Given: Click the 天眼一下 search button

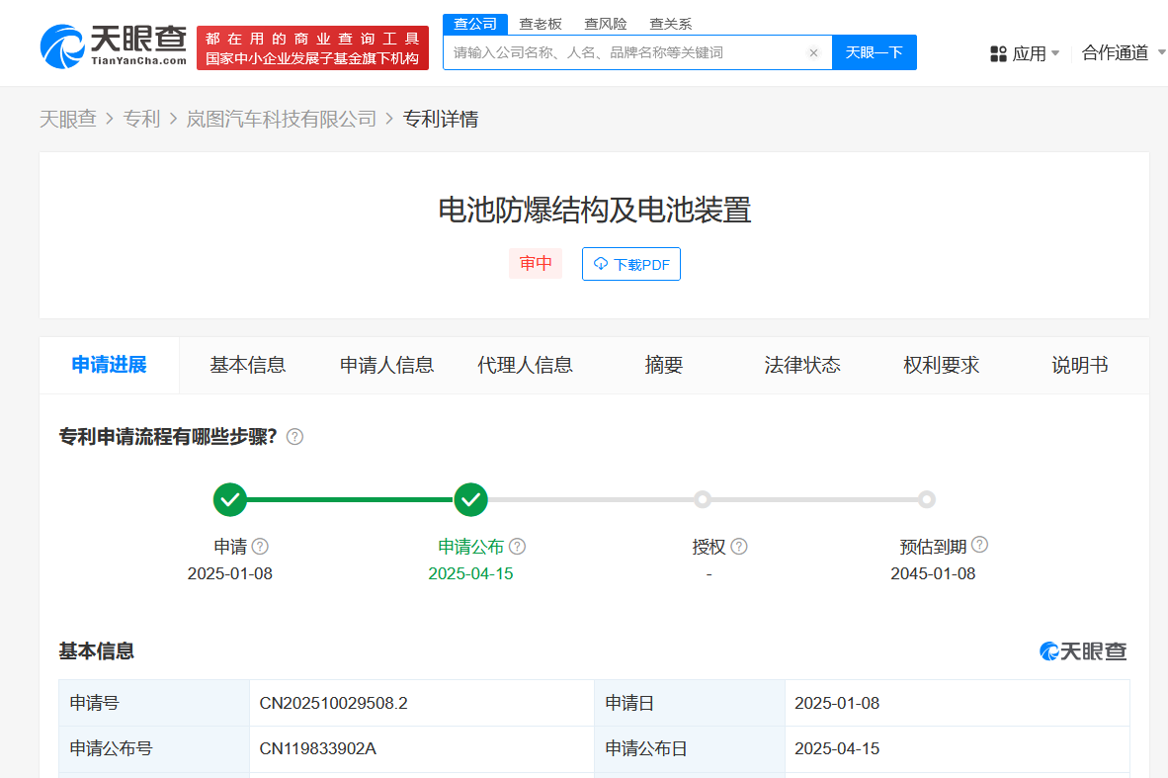Looking at the screenshot, I should point(874,52).
